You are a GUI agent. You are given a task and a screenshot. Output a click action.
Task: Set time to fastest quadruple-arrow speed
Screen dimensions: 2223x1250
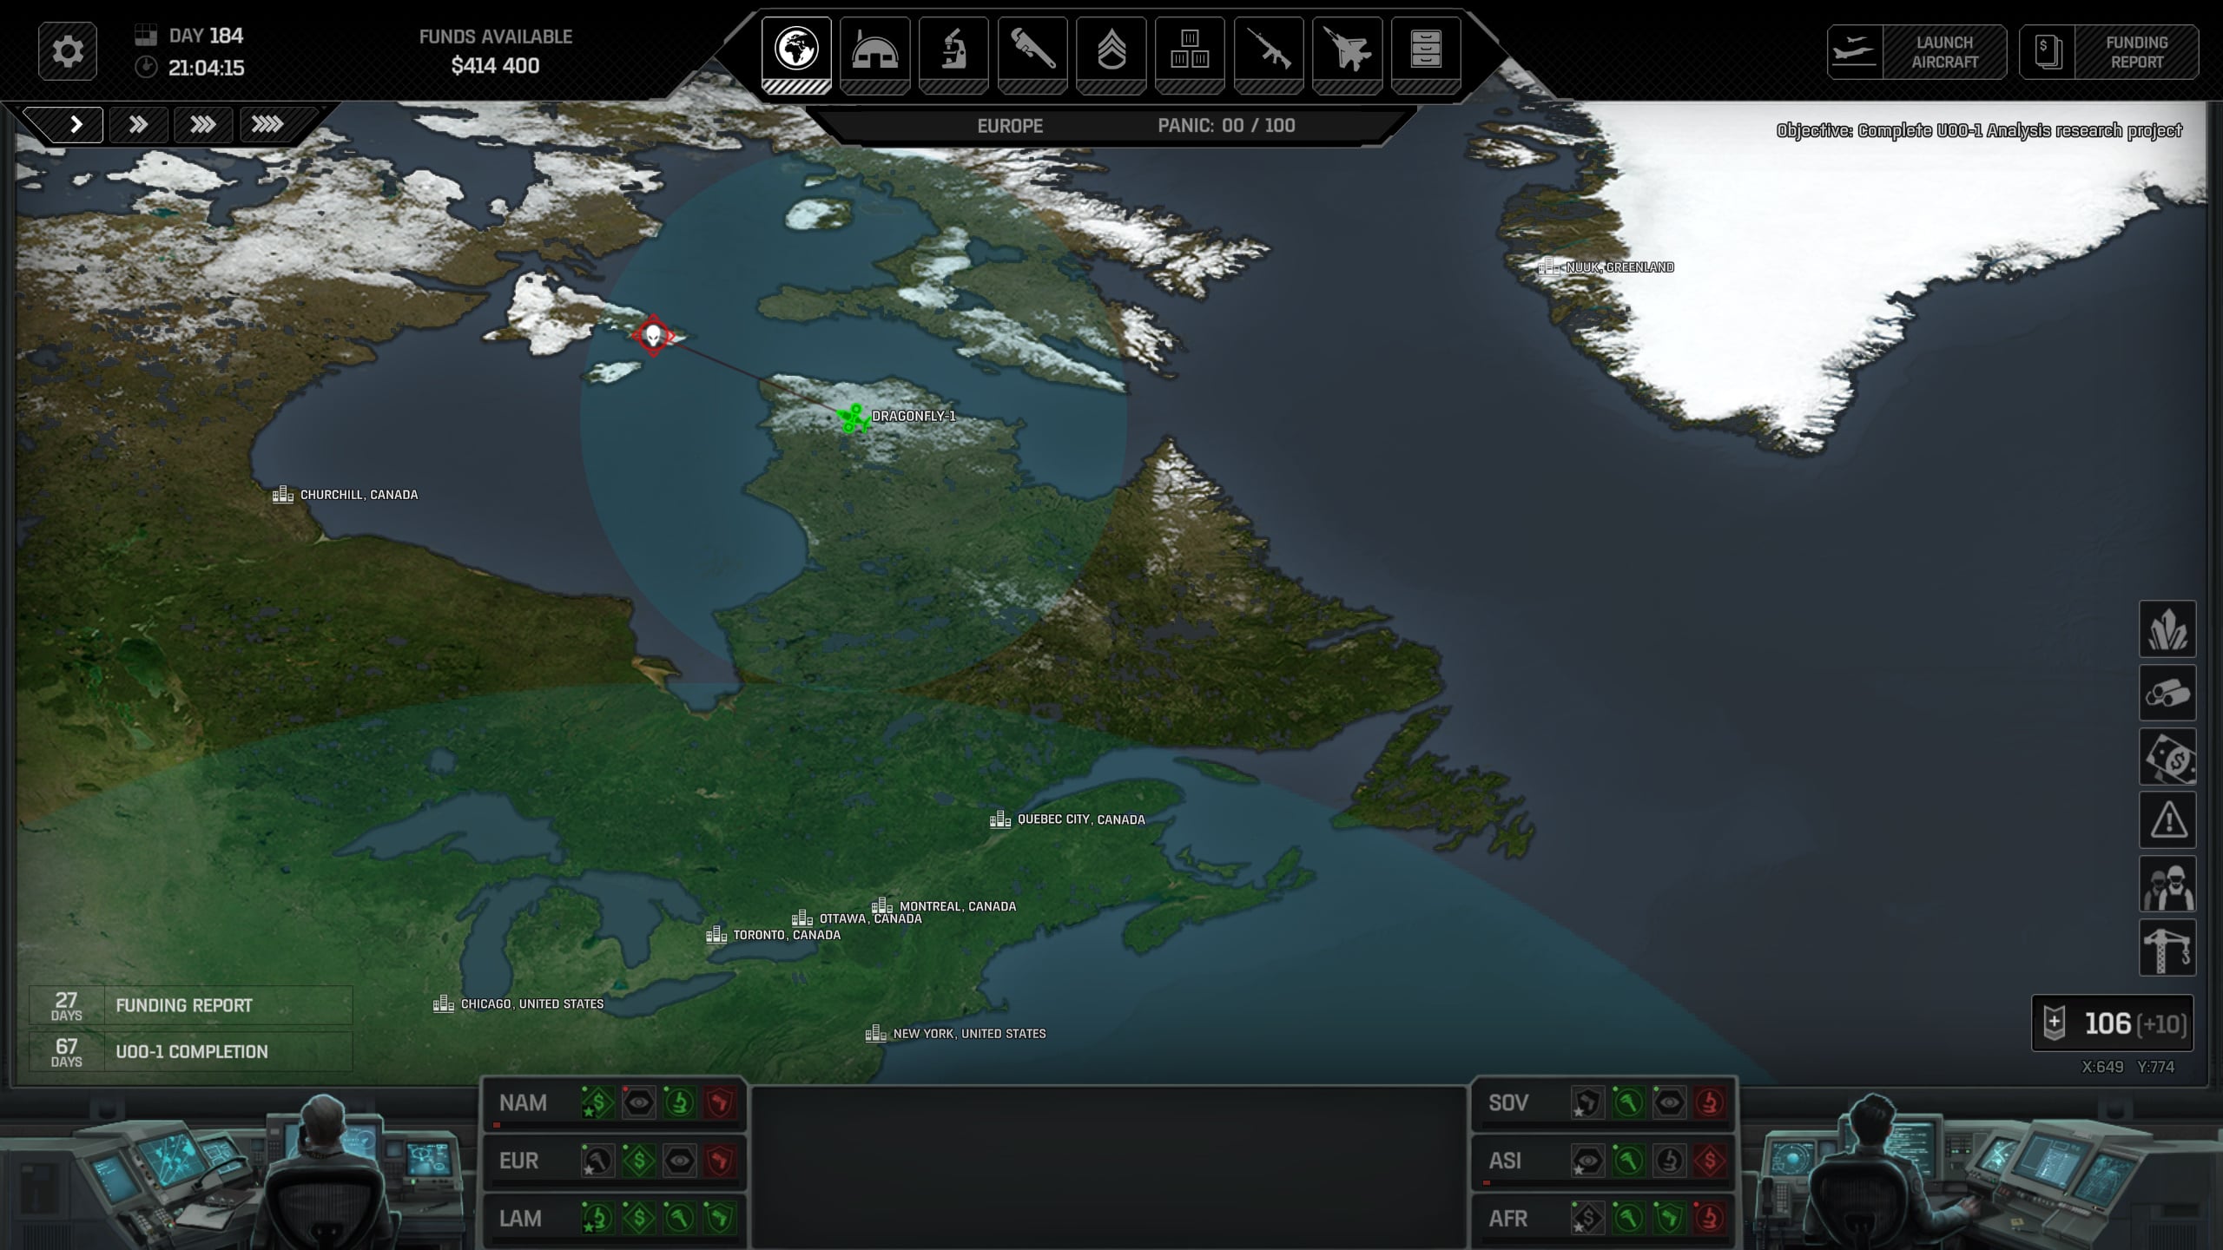tap(267, 125)
